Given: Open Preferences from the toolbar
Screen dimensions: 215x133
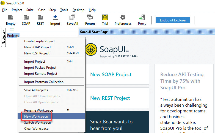Looking at the screenshot, I should click(123, 18).
